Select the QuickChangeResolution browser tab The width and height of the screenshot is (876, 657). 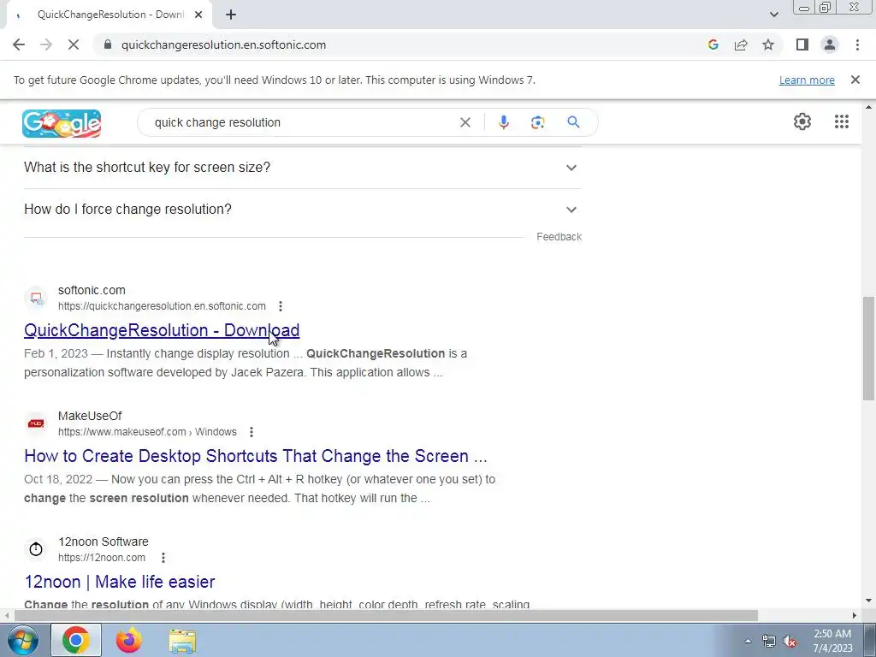pos(109,15)
